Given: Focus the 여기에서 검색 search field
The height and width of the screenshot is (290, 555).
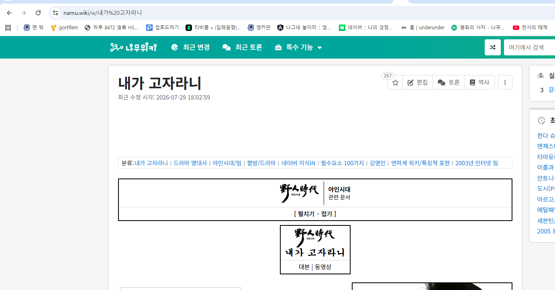Looking at the screenshot, I should tap(529, 47).
